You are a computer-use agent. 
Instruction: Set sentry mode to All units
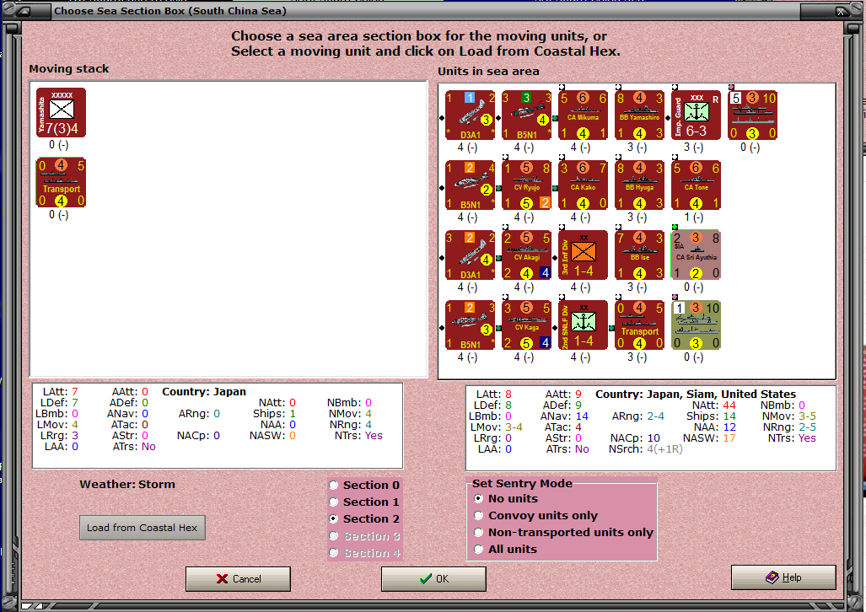point(479,548)
